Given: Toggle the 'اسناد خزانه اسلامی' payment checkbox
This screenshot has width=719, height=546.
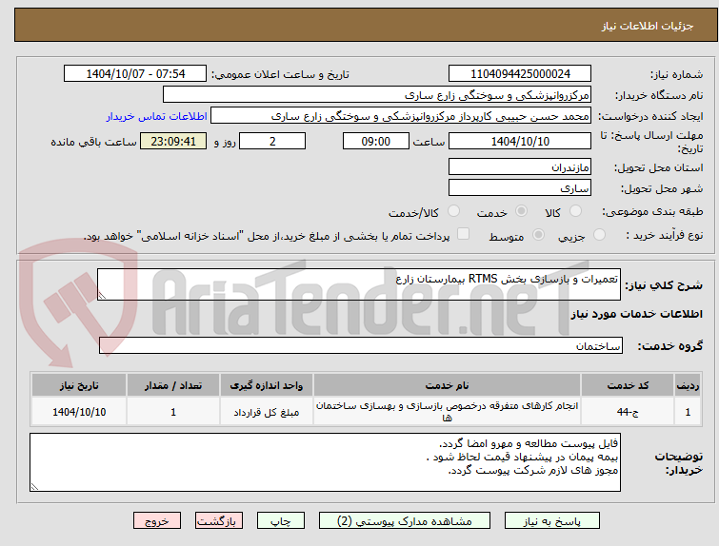Looking at the screenshot, I should [464, 234].
